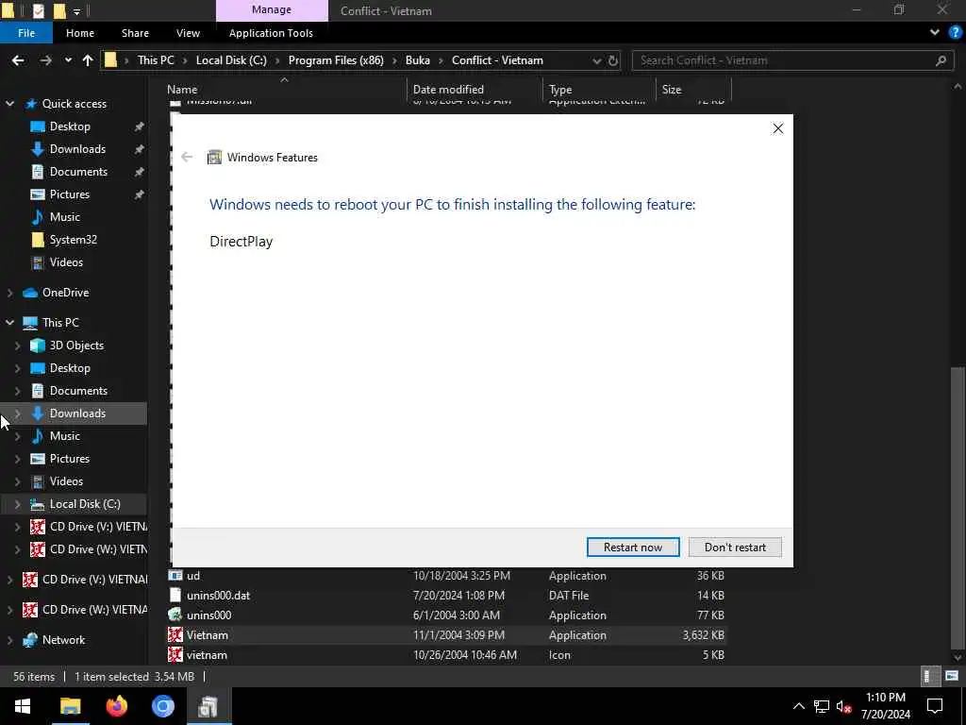Switch to details view layout
The height and width of the screenshot is (725, 966).
pos(928,676)
